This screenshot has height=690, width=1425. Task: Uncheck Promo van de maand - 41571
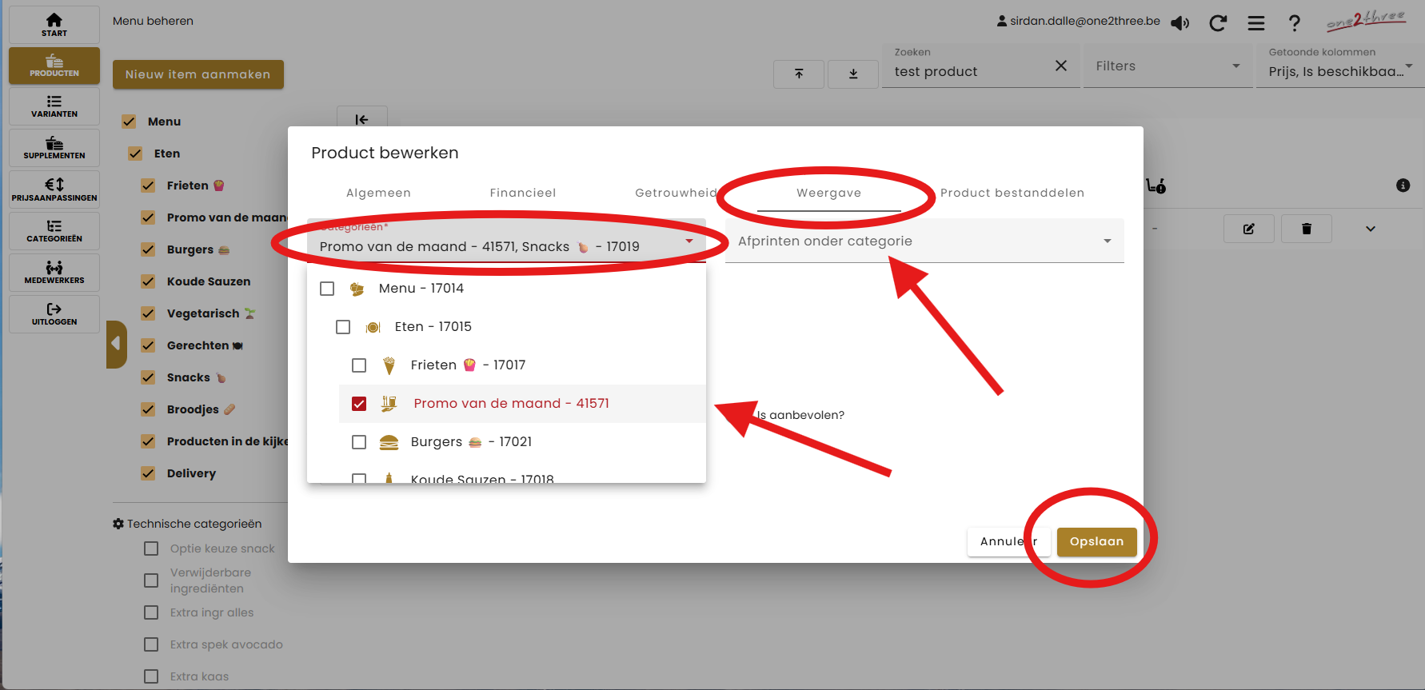pos(359,404)
